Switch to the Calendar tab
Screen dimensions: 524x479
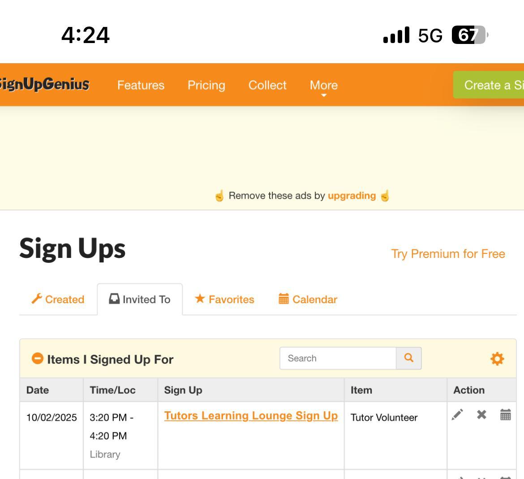[x=308, y=299]
